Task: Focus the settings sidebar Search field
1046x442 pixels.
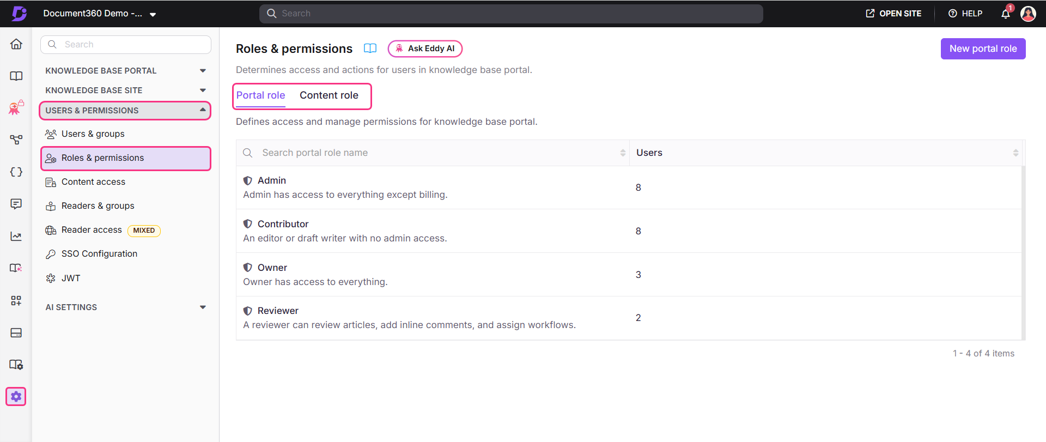Action: [x=126, y=45]
